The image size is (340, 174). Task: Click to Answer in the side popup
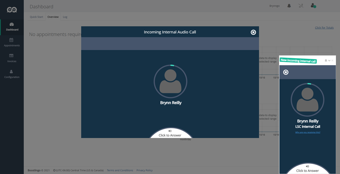(308, 169)
